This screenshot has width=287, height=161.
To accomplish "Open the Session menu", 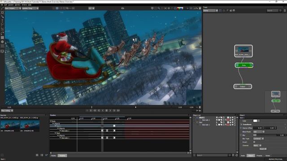I will coord(11,5).
